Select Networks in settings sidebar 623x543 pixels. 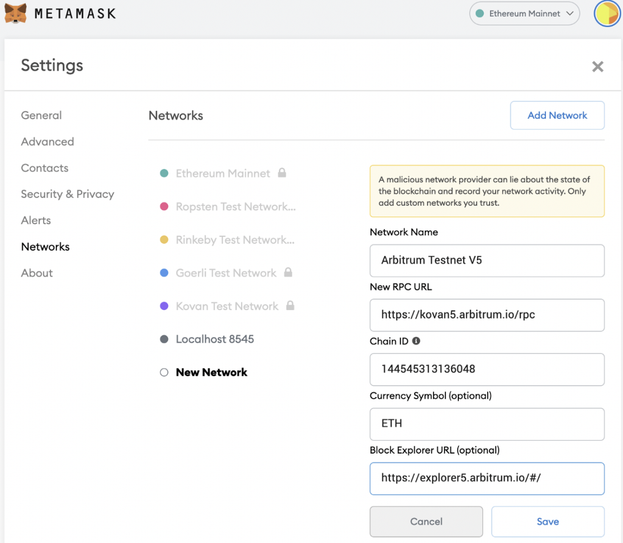45,247
